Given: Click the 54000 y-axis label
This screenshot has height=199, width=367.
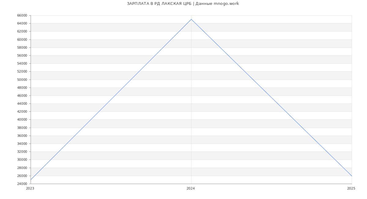Looking at the screenshot, I should coord(22,64).
